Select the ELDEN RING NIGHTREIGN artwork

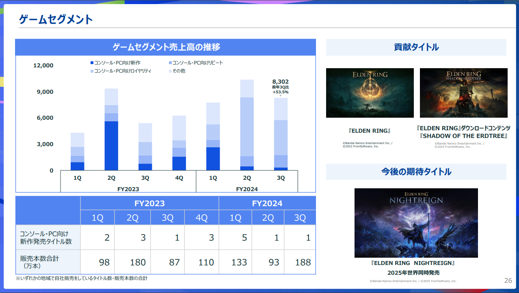(416, 223)
